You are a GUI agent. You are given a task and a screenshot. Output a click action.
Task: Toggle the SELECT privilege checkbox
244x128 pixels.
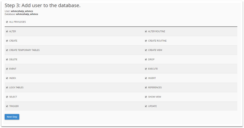tap(7, 97)
